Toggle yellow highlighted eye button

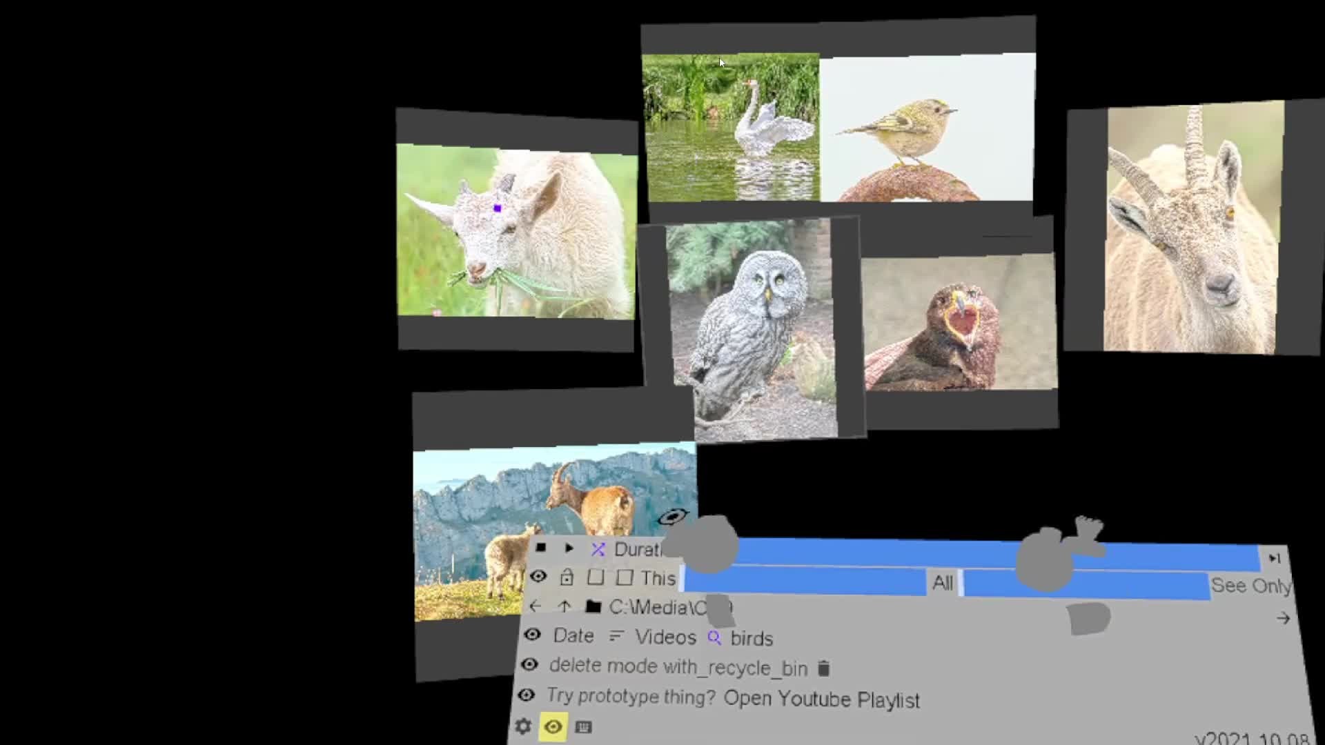pos(553,727)
